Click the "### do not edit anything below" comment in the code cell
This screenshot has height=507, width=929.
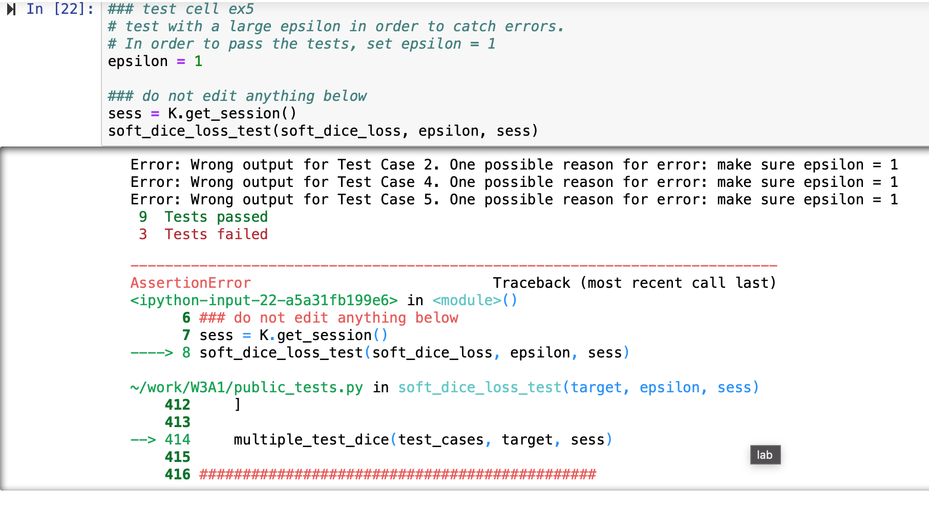point(237,96)
